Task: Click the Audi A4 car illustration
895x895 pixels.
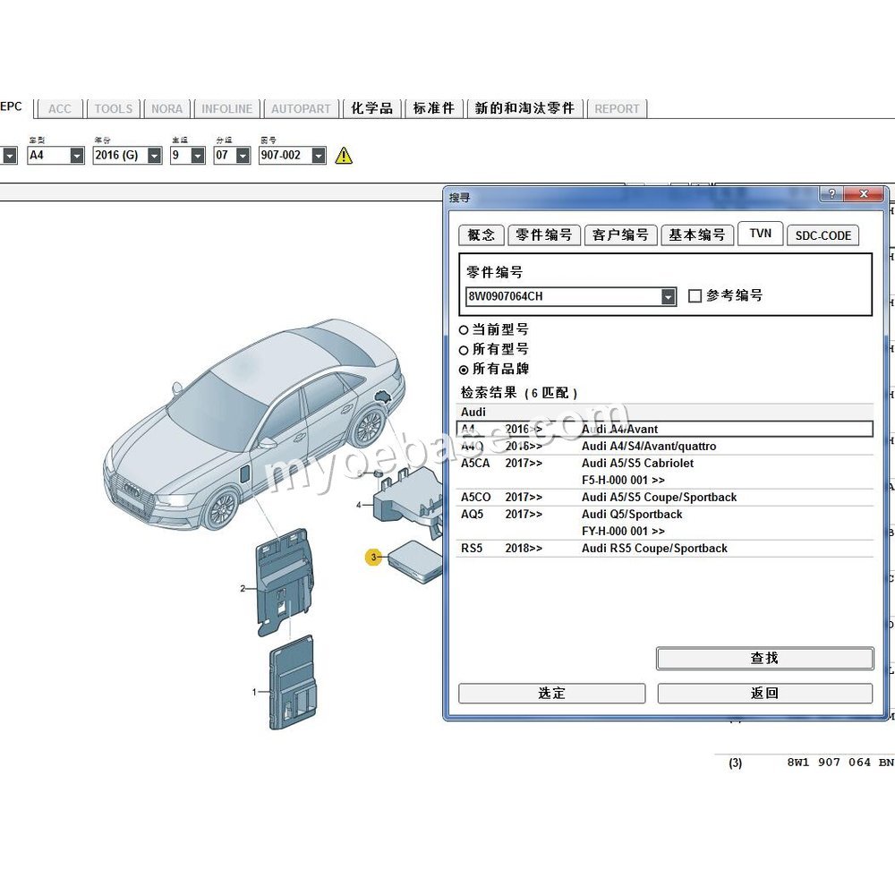Action: point(254,425)
